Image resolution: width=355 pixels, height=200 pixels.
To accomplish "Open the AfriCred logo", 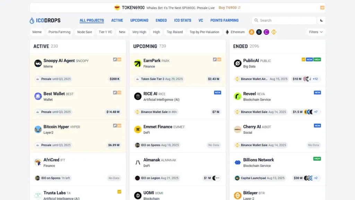I will click(38, 162).
